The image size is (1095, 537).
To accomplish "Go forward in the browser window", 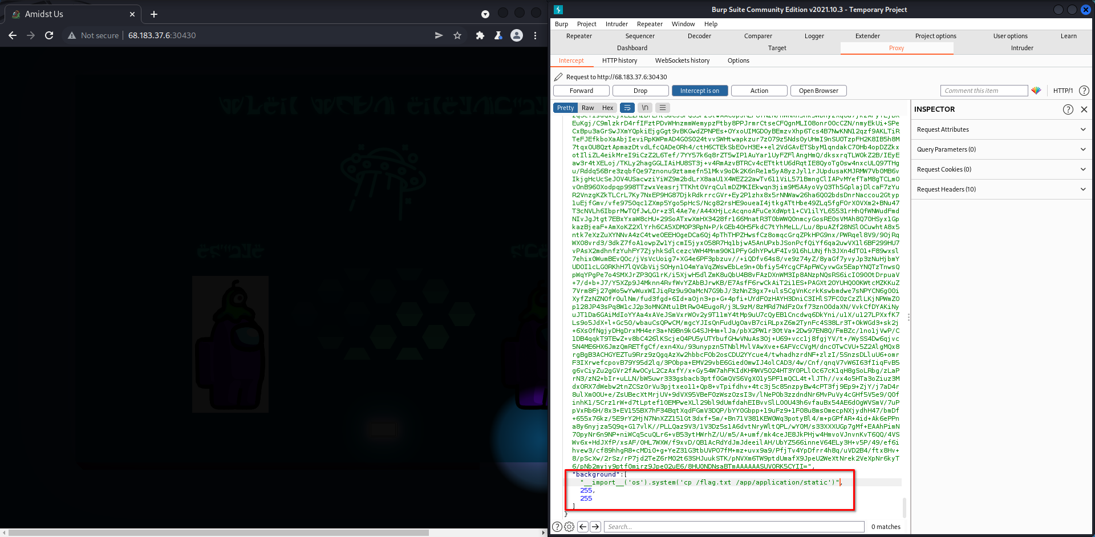I will pos(31,35).
